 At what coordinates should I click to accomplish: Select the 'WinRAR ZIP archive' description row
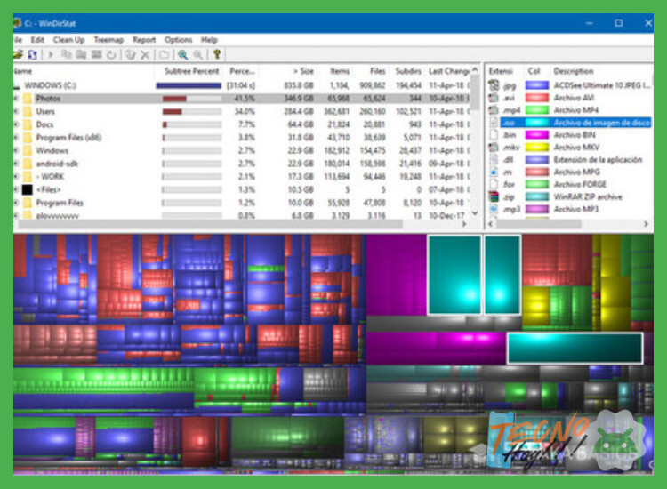coord(588,196)
